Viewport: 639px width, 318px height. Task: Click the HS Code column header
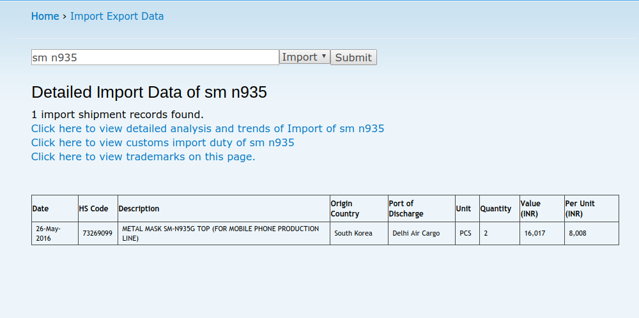coord(93,209)
